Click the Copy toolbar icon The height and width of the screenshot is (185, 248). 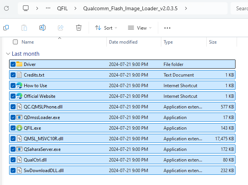tap(6, 28)
